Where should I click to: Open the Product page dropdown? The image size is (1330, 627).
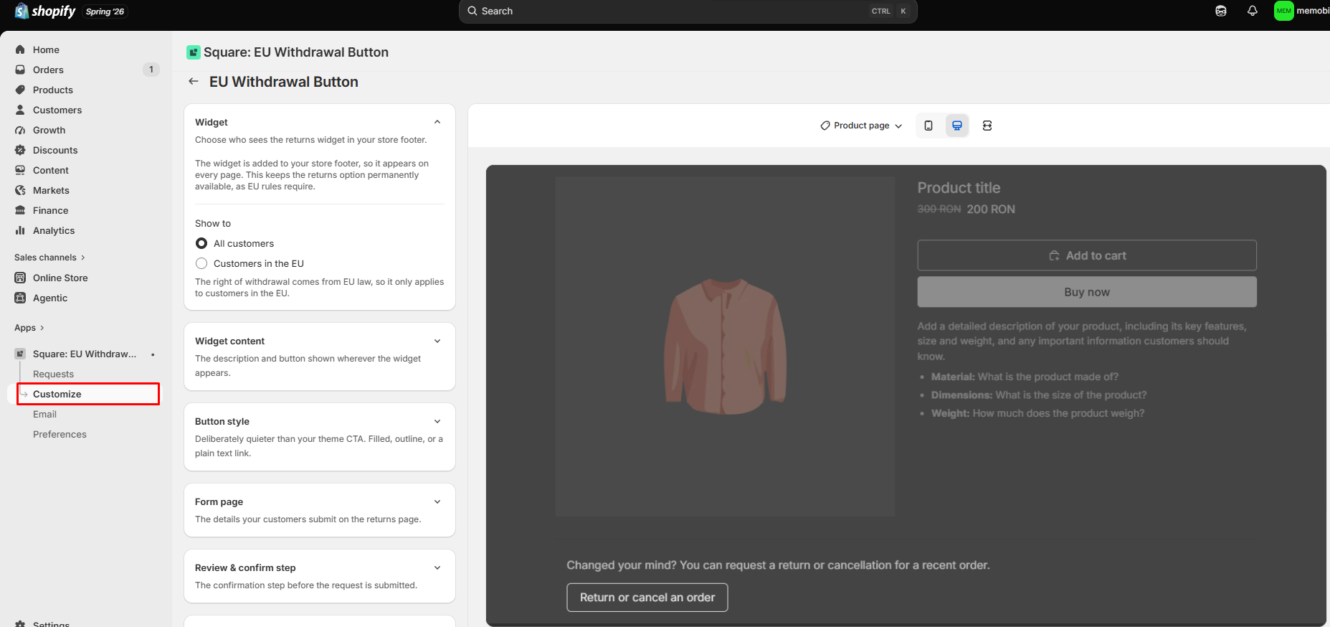coord(861,126)
